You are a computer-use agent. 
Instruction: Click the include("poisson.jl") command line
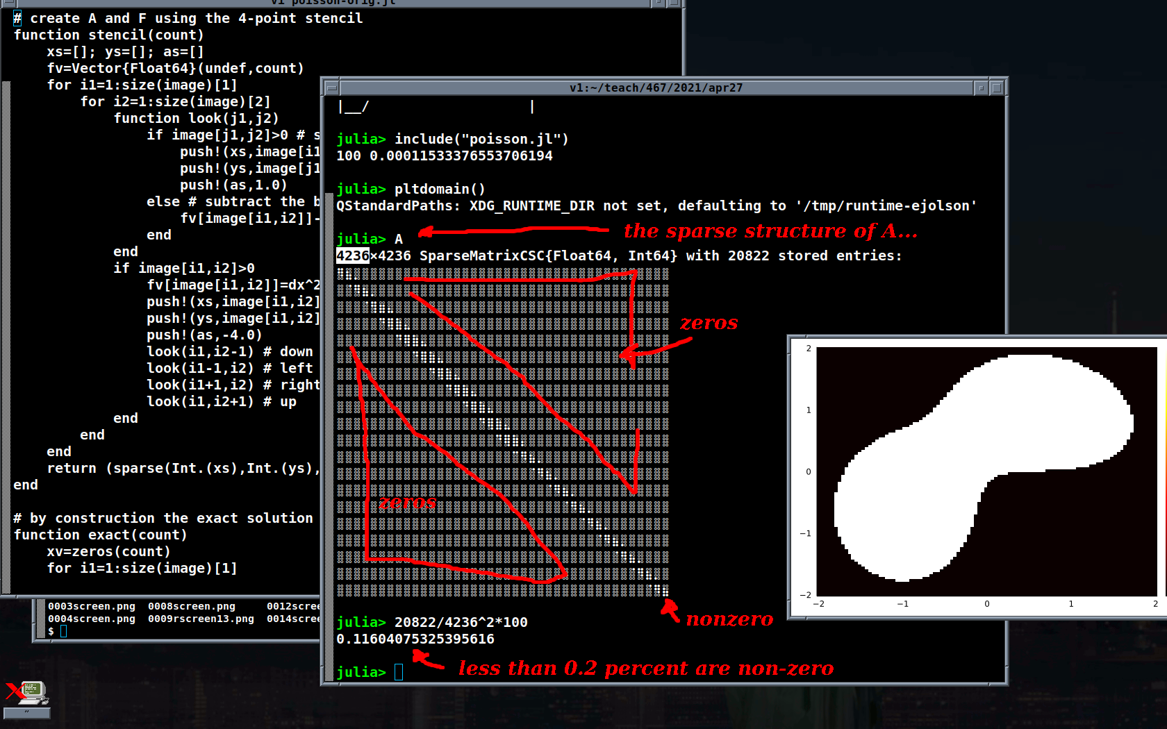tap(481, 140)
